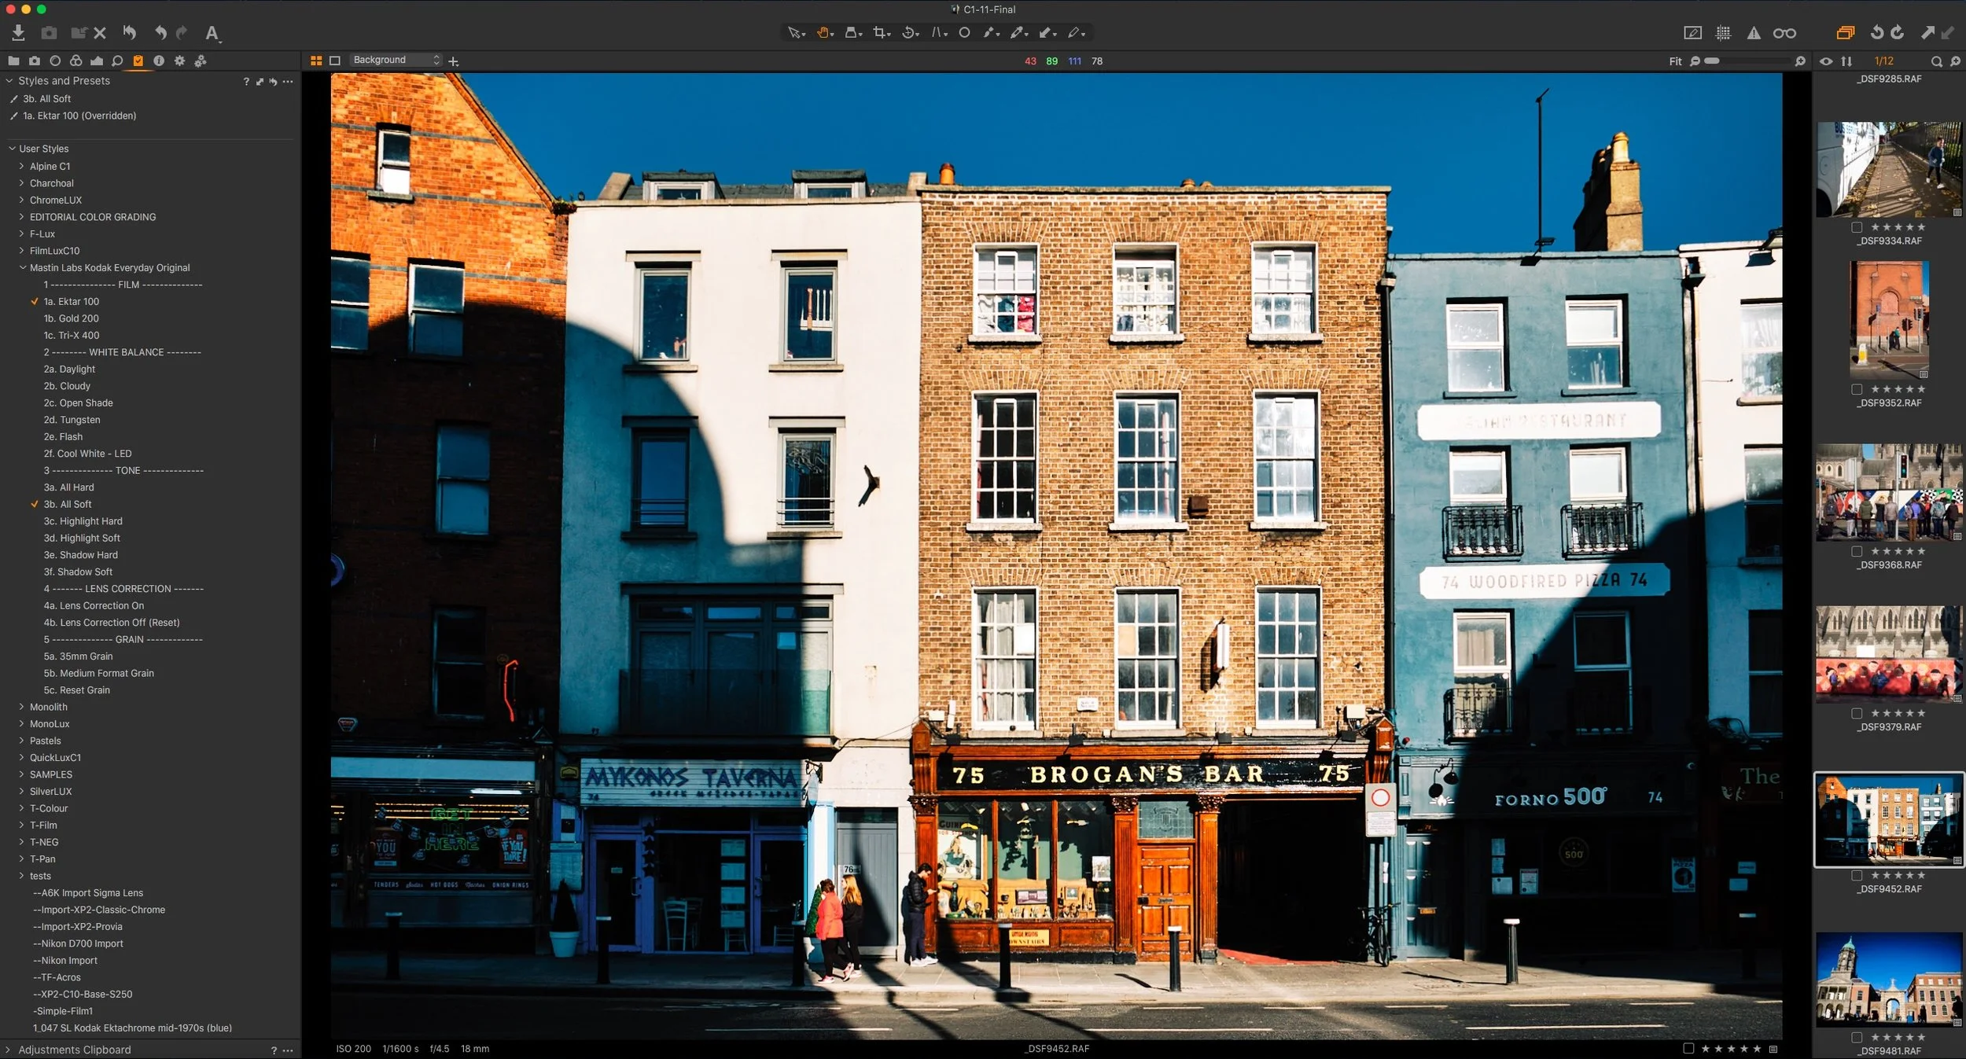Click the viewer zoom-out magnifier icon
1966x1059 pixels.
(x=1695, y=61)
